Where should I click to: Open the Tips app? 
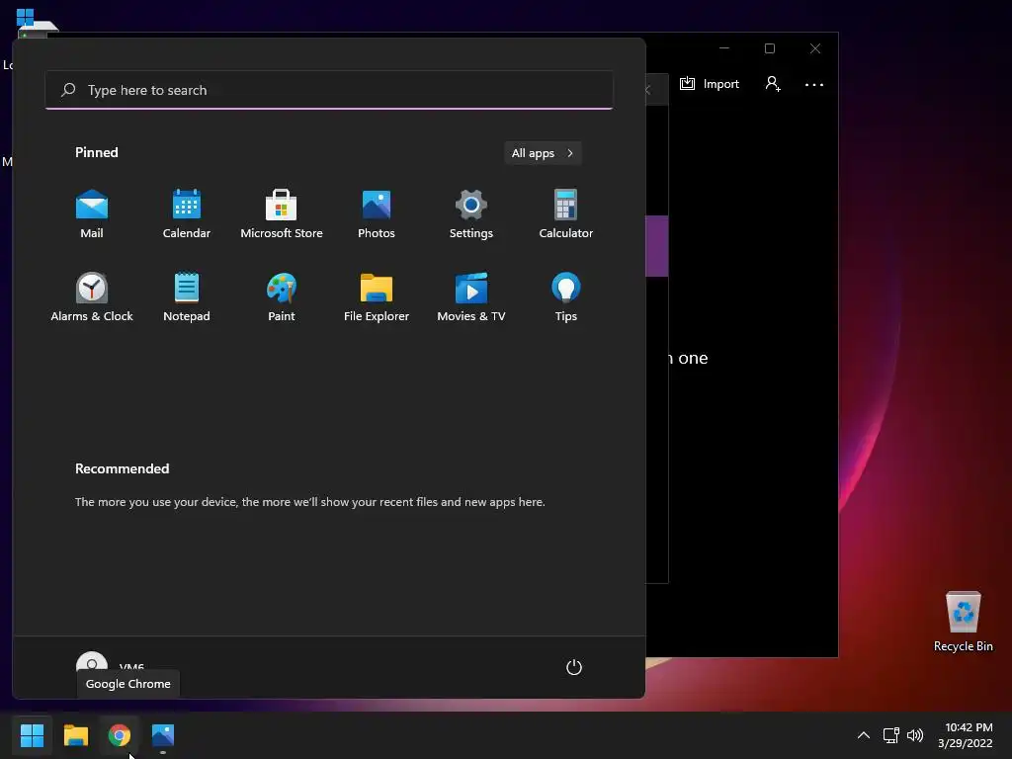tap(566, 297)
